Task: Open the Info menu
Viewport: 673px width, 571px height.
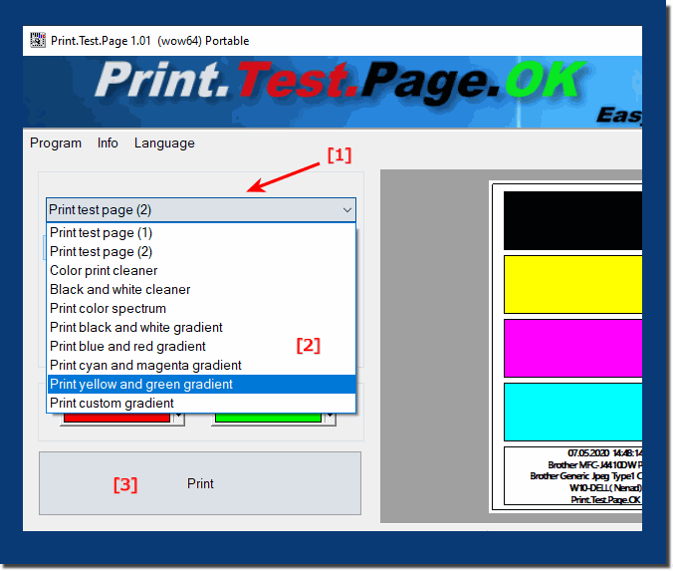Action: coord(108,143)
